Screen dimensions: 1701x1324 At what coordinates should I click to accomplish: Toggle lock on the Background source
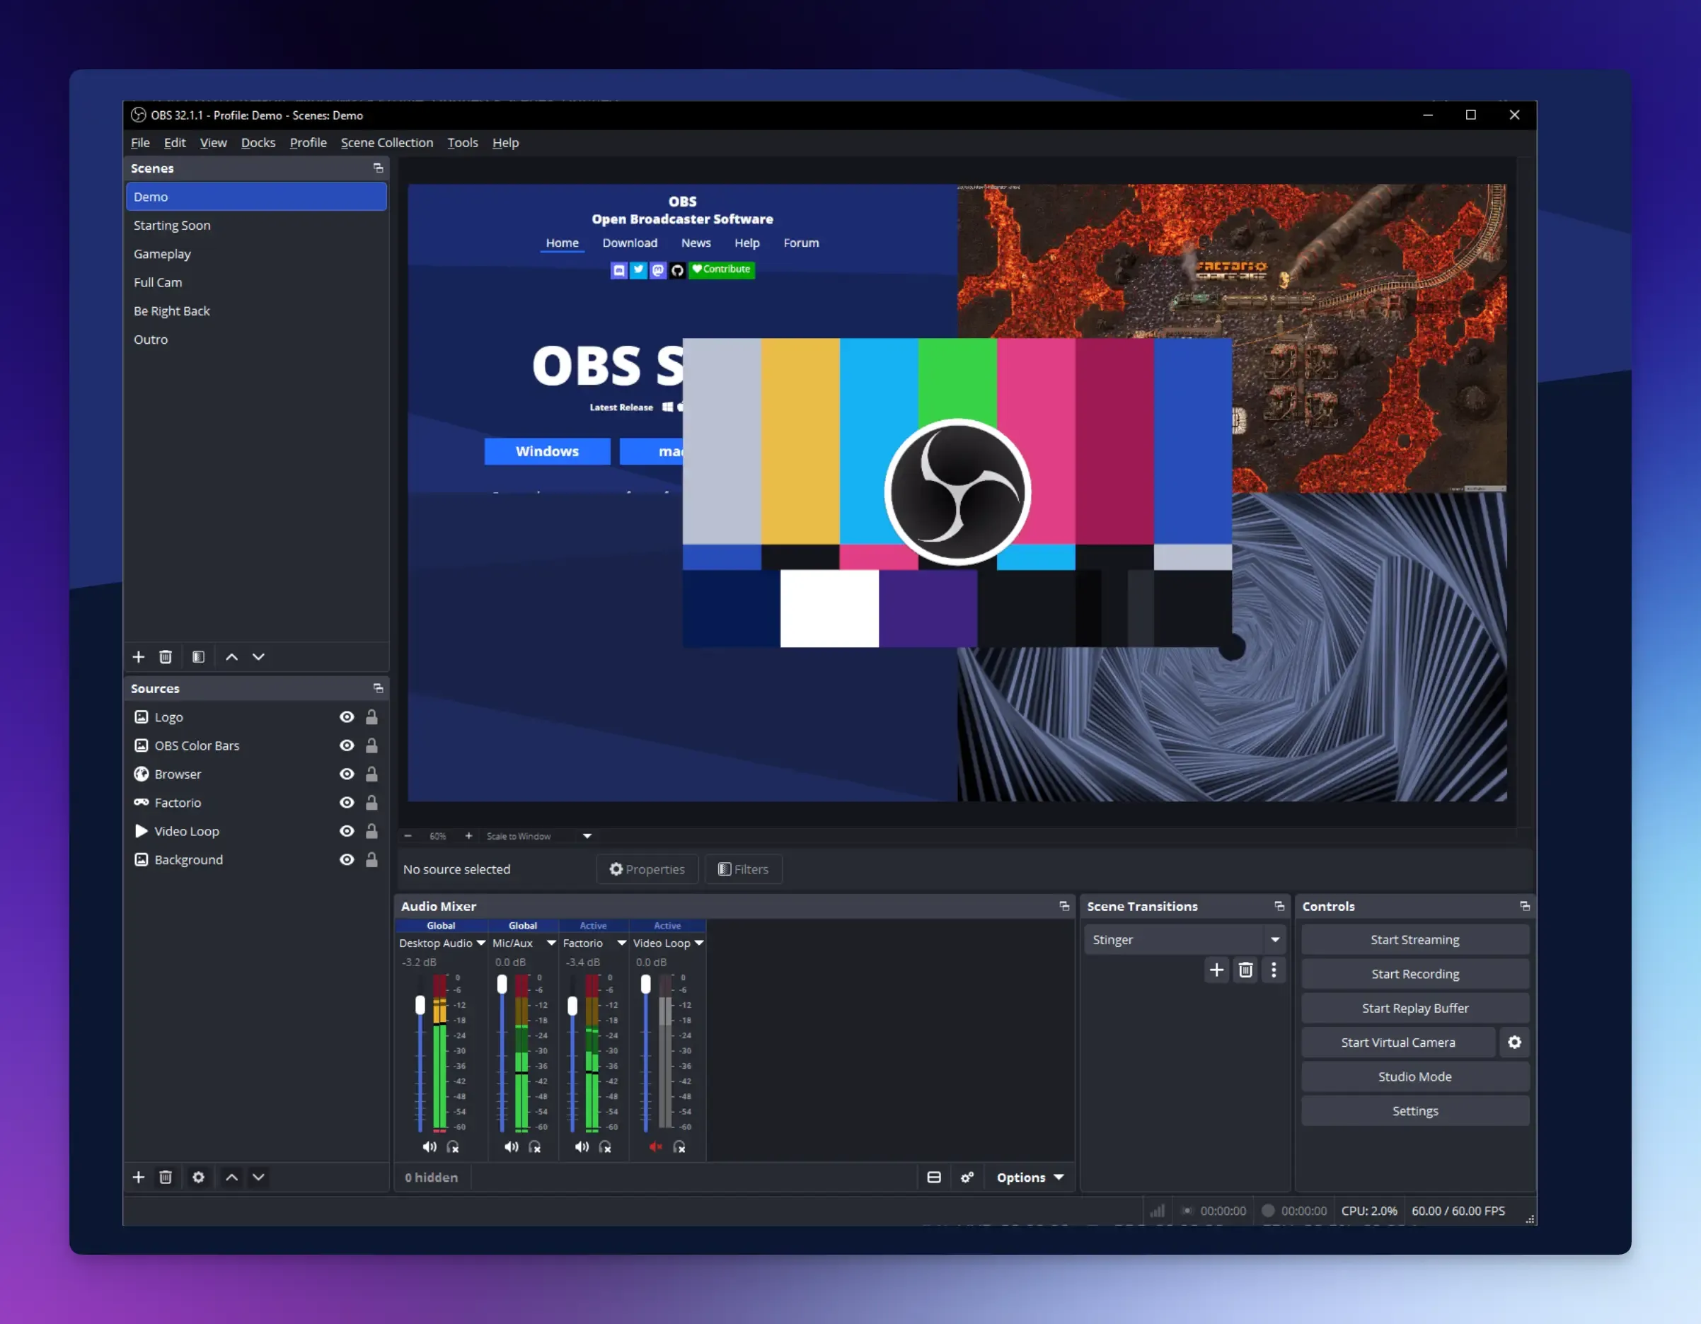[x=372, y=859]
